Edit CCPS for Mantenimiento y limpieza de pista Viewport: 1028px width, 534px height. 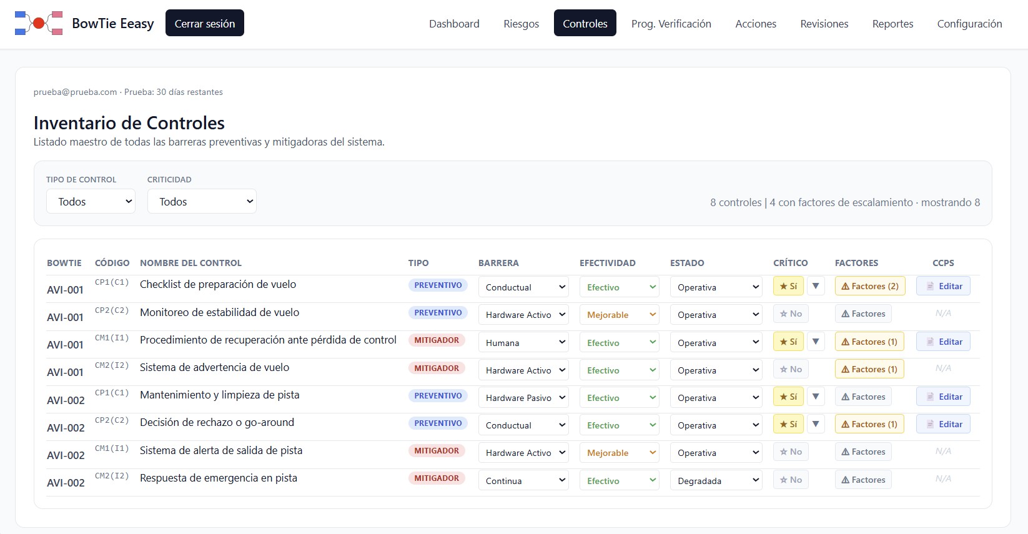[943, 397]
